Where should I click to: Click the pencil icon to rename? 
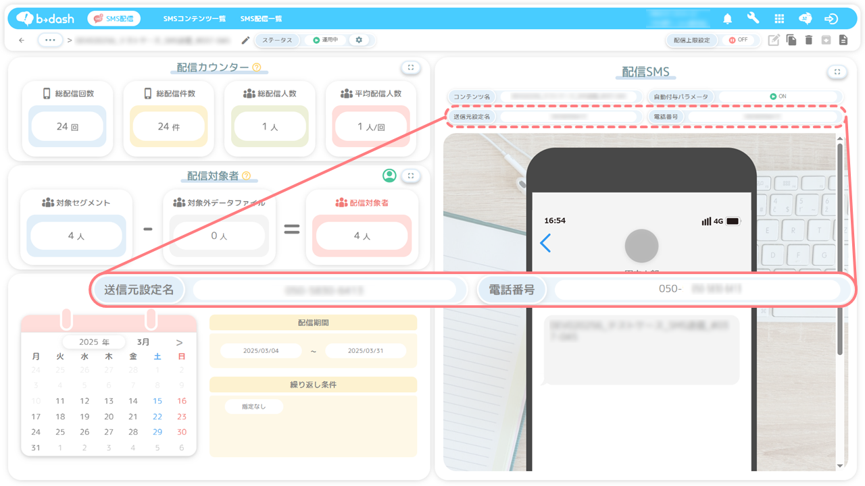(x=245, y=40)
